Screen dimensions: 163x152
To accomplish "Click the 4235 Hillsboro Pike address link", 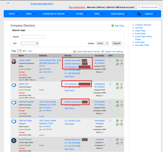I will click(50, 63).
